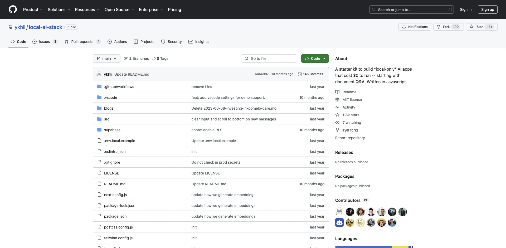Expand the Product menu

33,9
